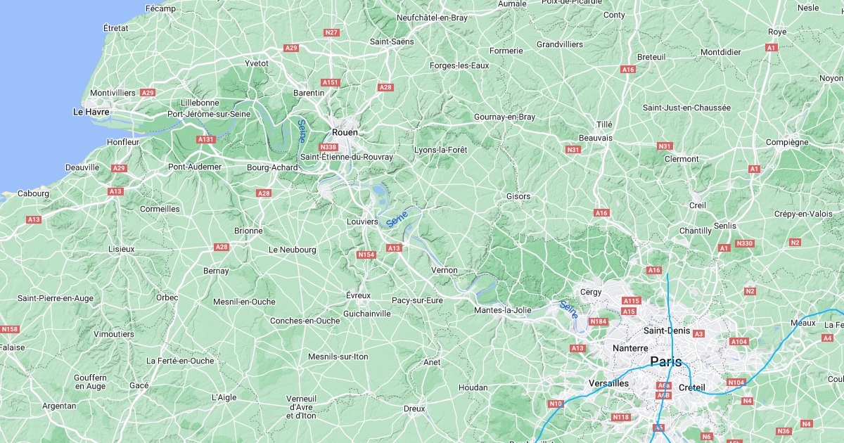844x443 pixels.
Task: Select the Versailles label
Action: pyautogui.click(x=608, y=383)
